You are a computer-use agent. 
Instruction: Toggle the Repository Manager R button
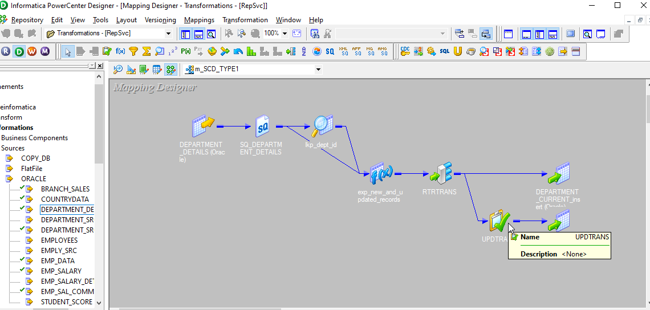click(6, 51)
